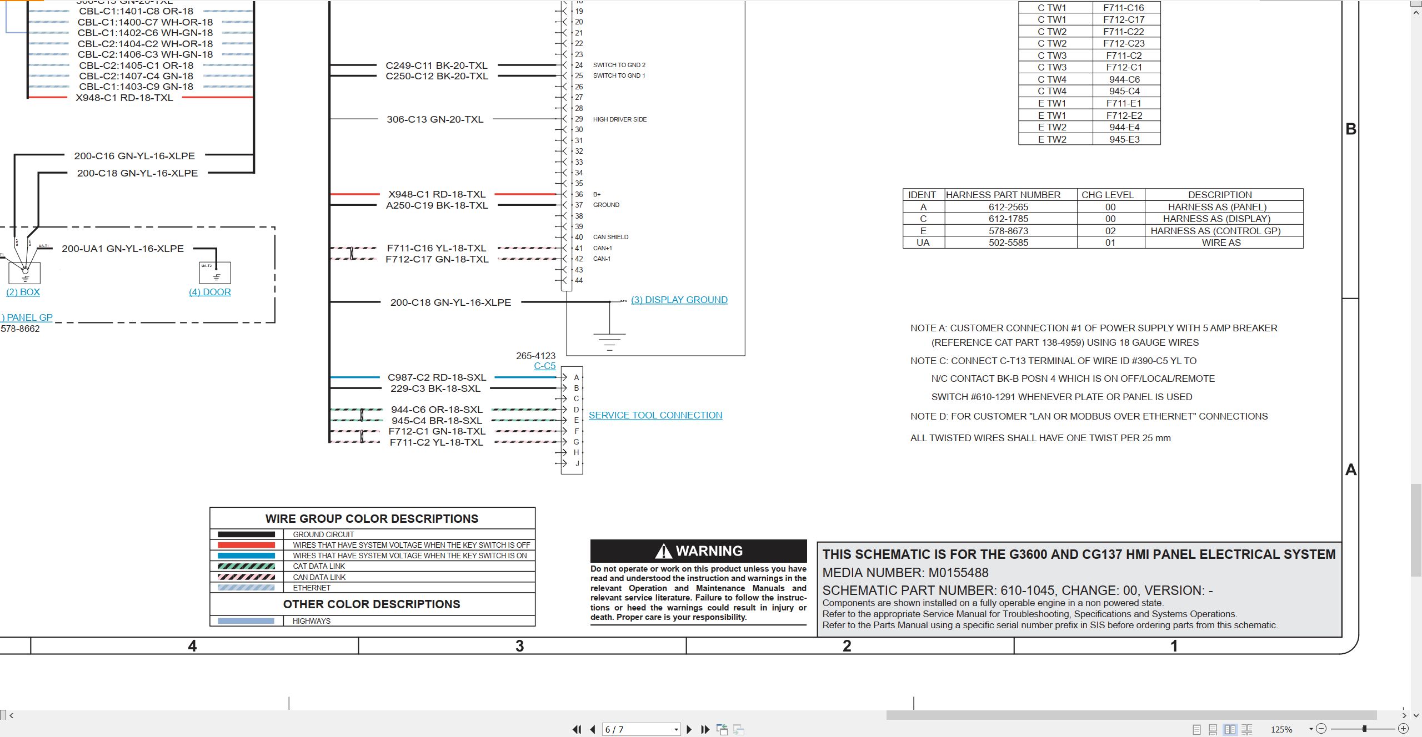
Task: Click the black ground circuit swatch
Action: tap(246, 534)
